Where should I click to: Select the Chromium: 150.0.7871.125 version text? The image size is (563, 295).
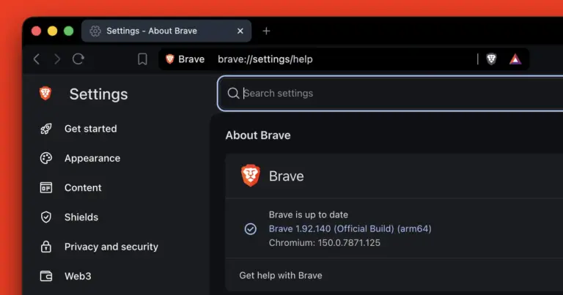point(325,243)
